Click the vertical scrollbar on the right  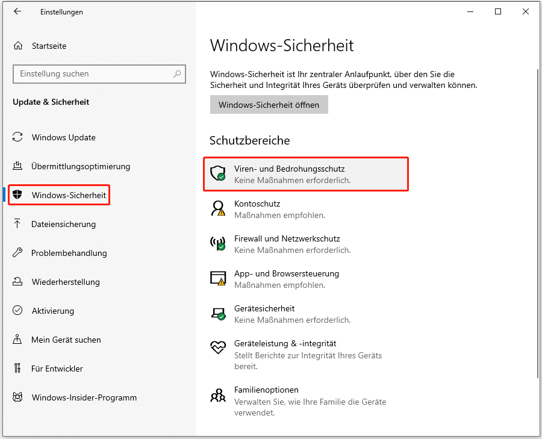[x=538, y=223]
